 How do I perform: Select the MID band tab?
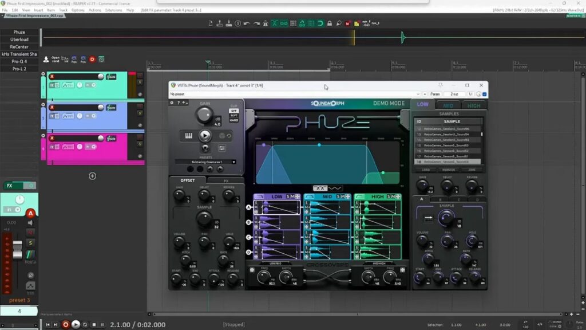coord(448,105)
